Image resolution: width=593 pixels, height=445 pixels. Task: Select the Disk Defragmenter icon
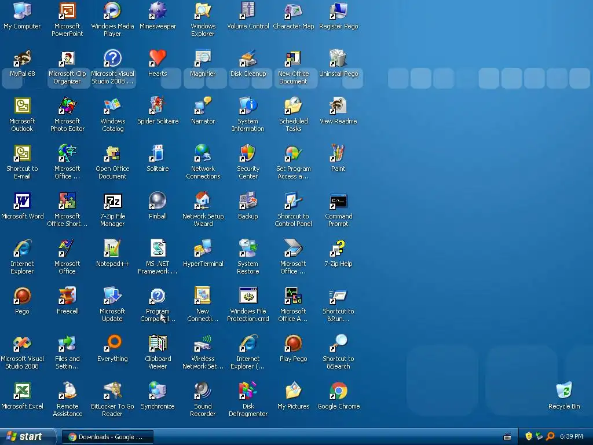248,391
